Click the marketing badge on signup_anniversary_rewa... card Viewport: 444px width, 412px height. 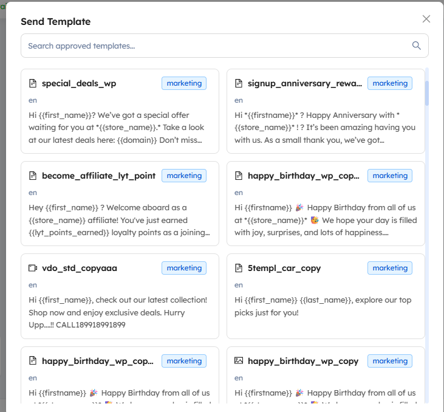pyautogui.click(x=390, y=83)
